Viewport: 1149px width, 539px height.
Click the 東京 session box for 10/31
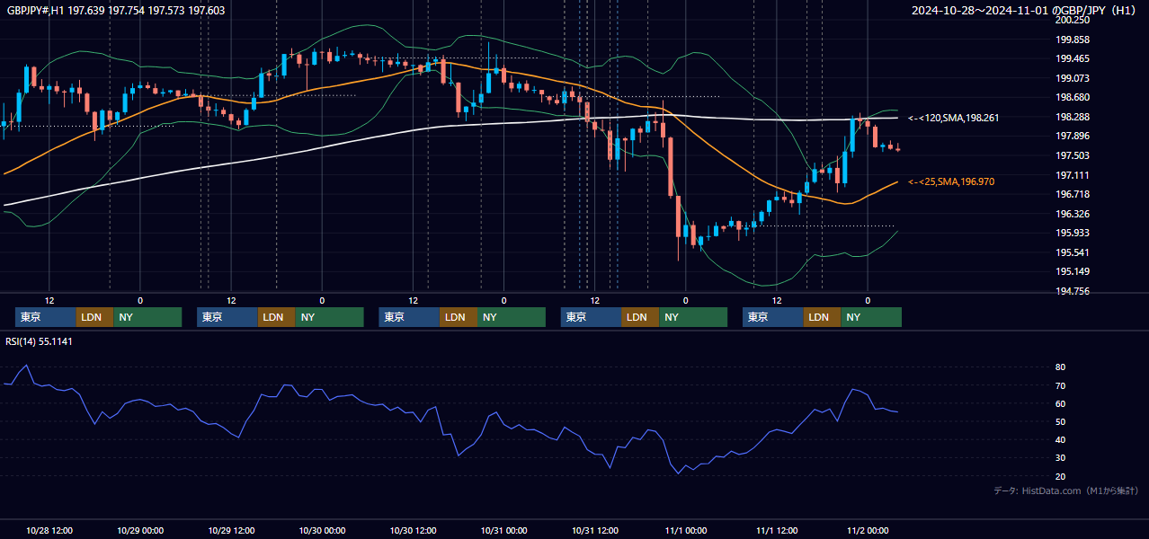(592, 317)
